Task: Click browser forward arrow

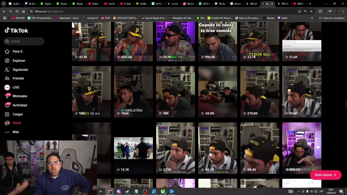Action: click(10, 11)
